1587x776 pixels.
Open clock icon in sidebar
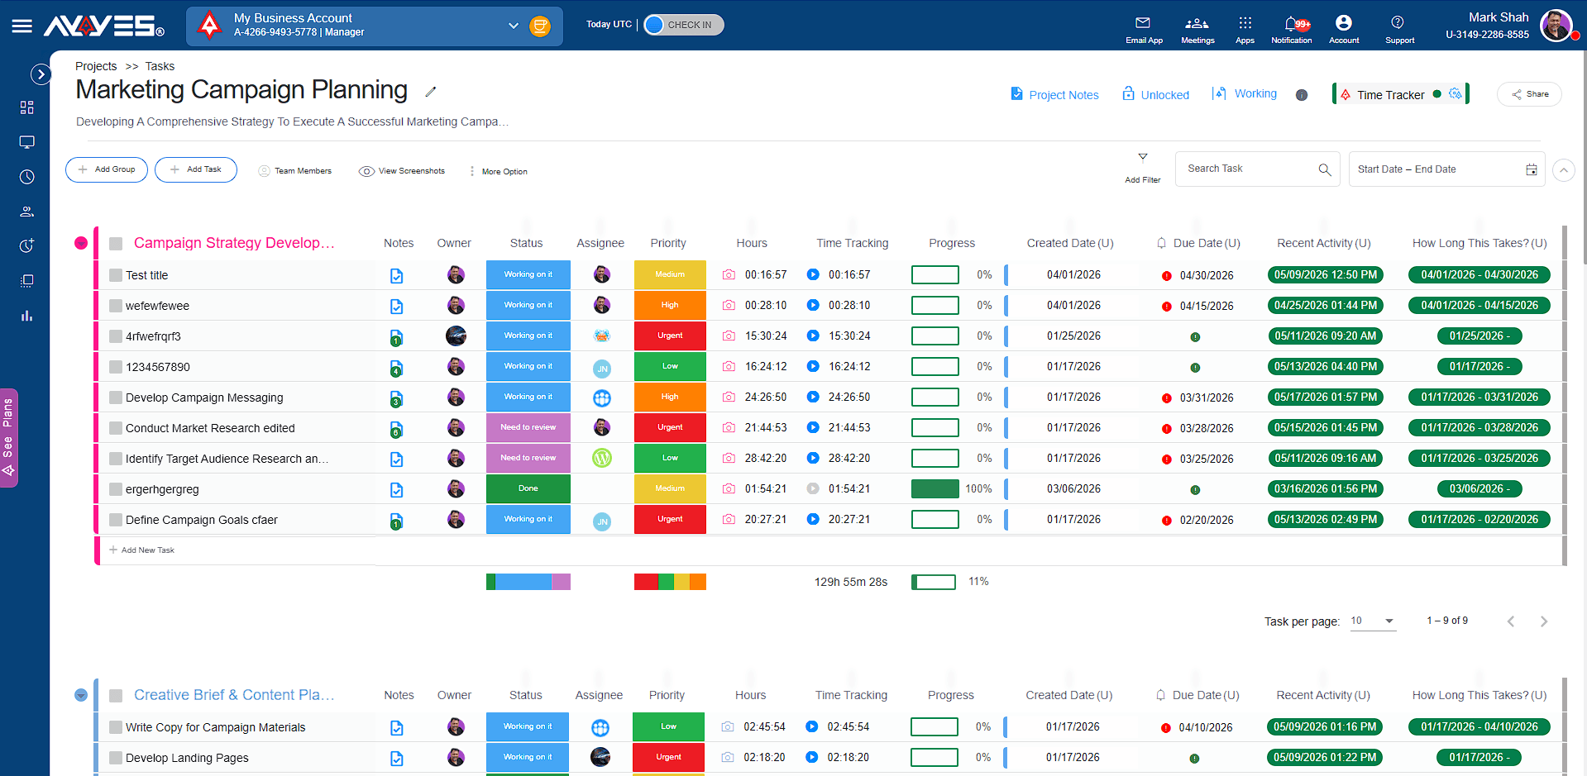point(27,177)
